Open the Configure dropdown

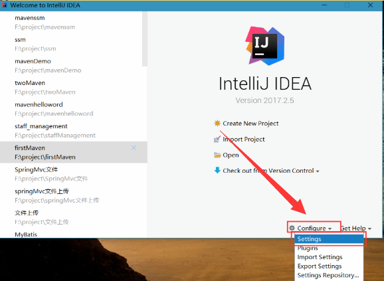click(314, 228)
